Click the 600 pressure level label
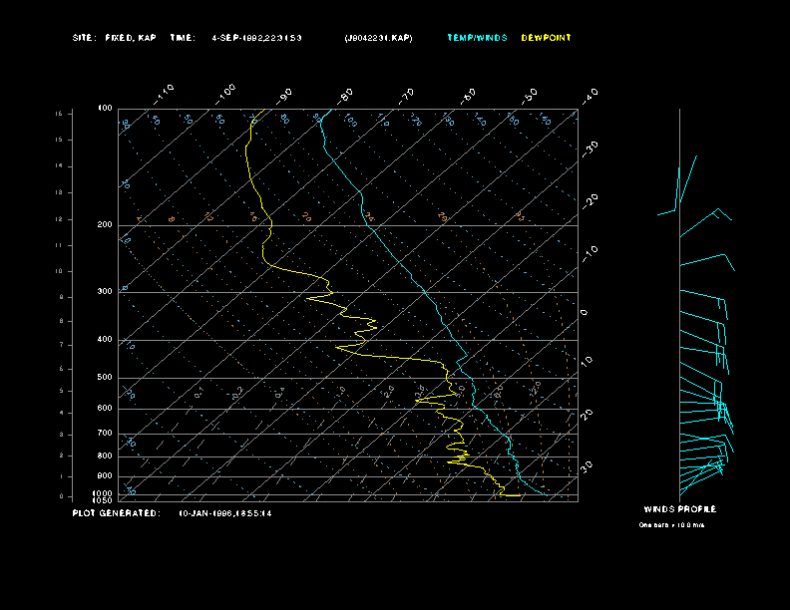Screen dimensions: 790x610 [x=105, y=409]
